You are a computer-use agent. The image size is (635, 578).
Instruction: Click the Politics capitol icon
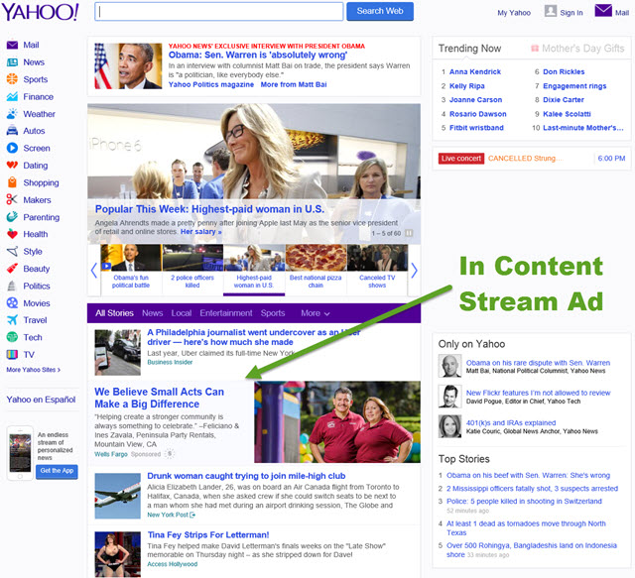click(x=12, y=286)
